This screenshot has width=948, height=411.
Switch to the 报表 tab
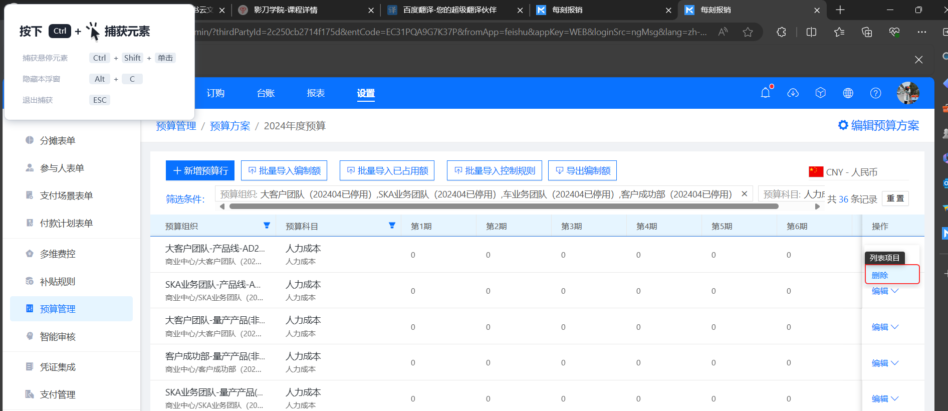tap(316, 93)
